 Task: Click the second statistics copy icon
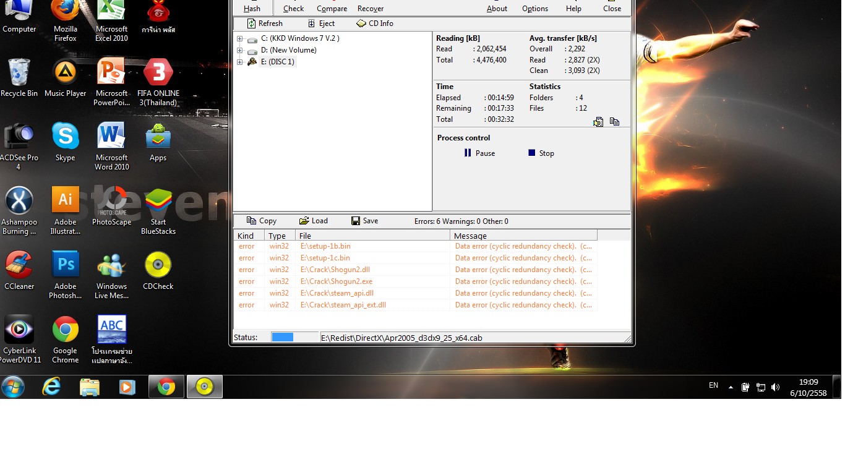pyautogui.click(x=614, y=122)
